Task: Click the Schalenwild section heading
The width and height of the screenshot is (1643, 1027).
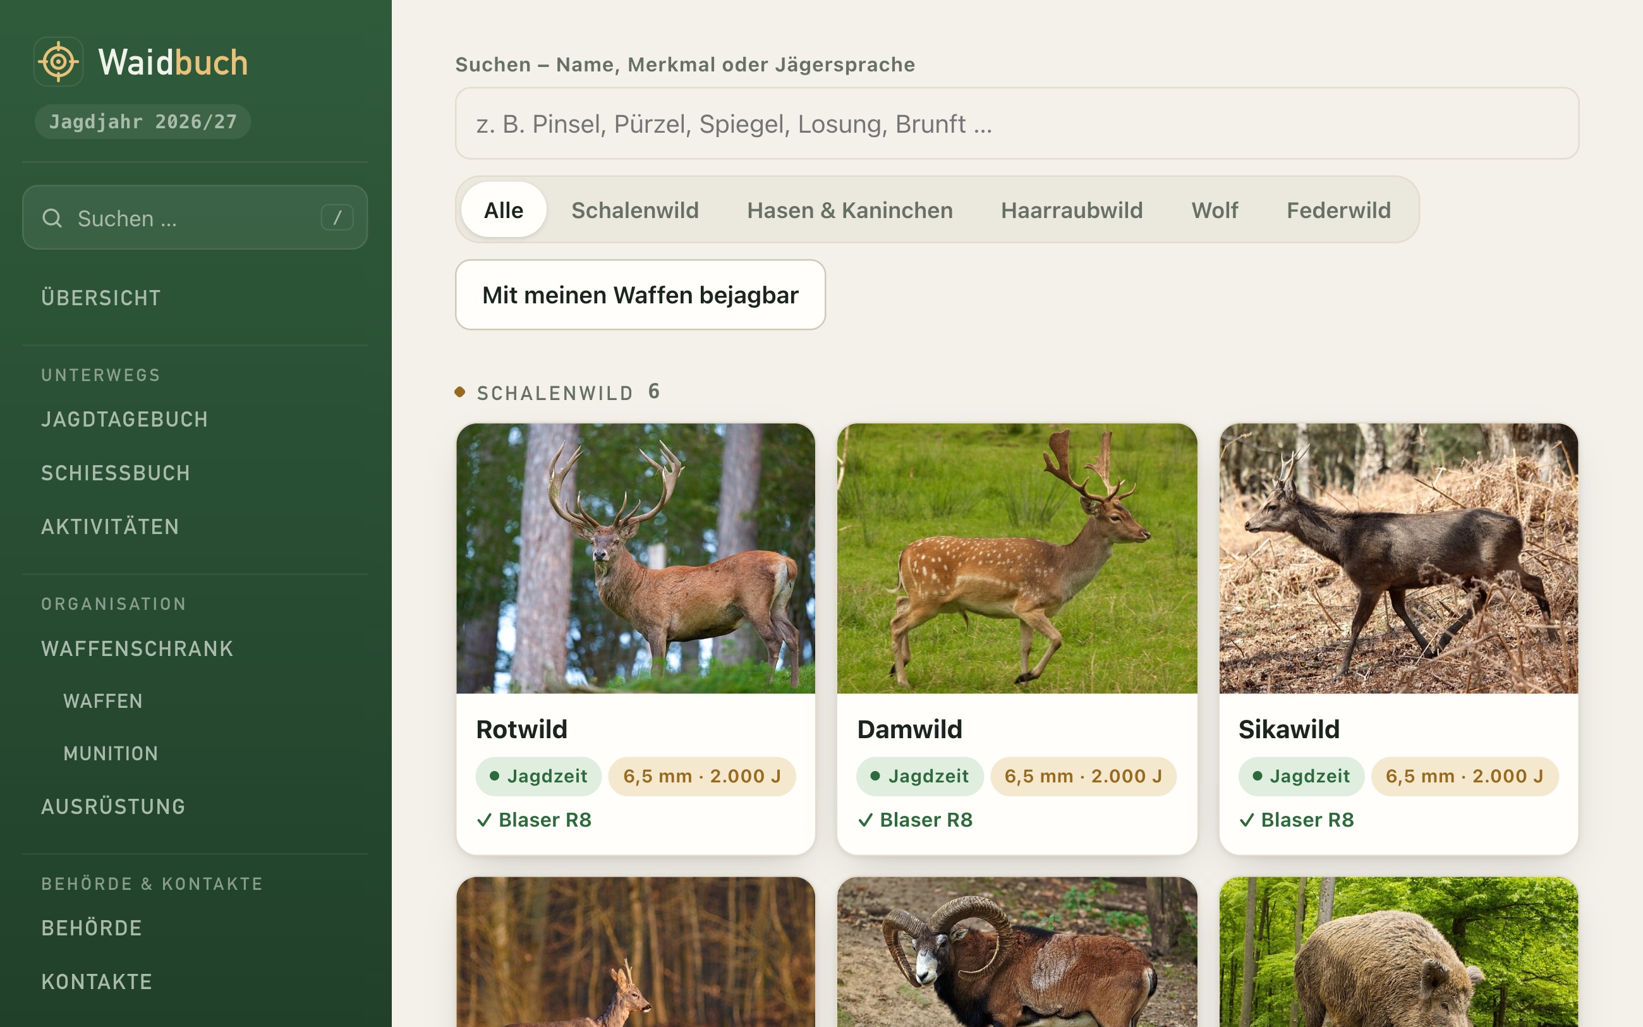Action: [x=555, y=392]
